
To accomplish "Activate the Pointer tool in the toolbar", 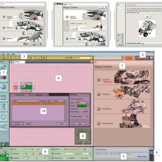I will 31,58.
